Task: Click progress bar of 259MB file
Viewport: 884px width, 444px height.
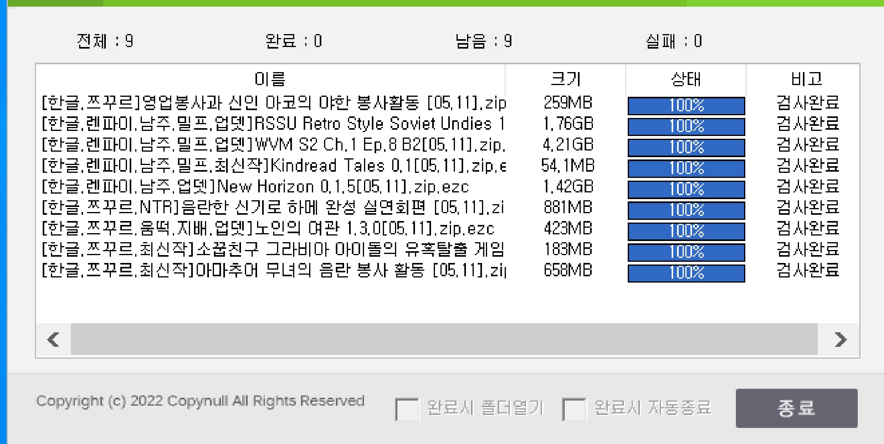Action: tap(686, 106)
